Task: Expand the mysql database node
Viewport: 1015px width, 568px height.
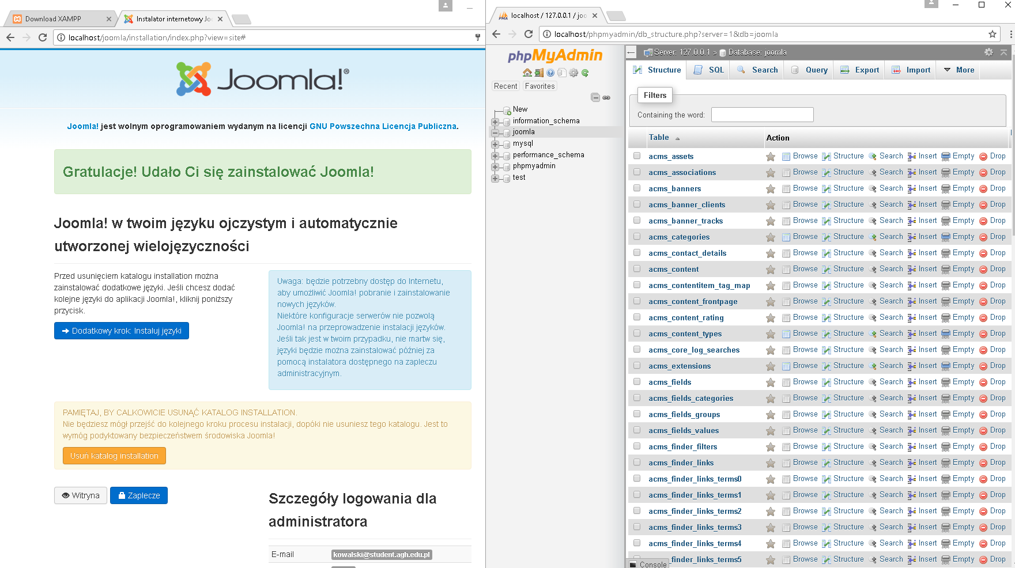Action: coord(495,144)
